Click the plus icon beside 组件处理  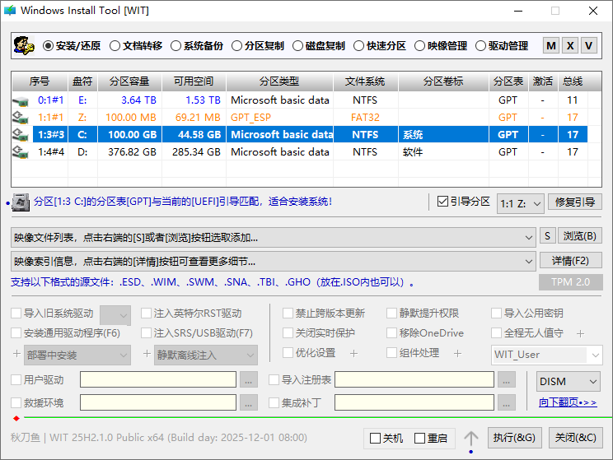coord(457,353)
